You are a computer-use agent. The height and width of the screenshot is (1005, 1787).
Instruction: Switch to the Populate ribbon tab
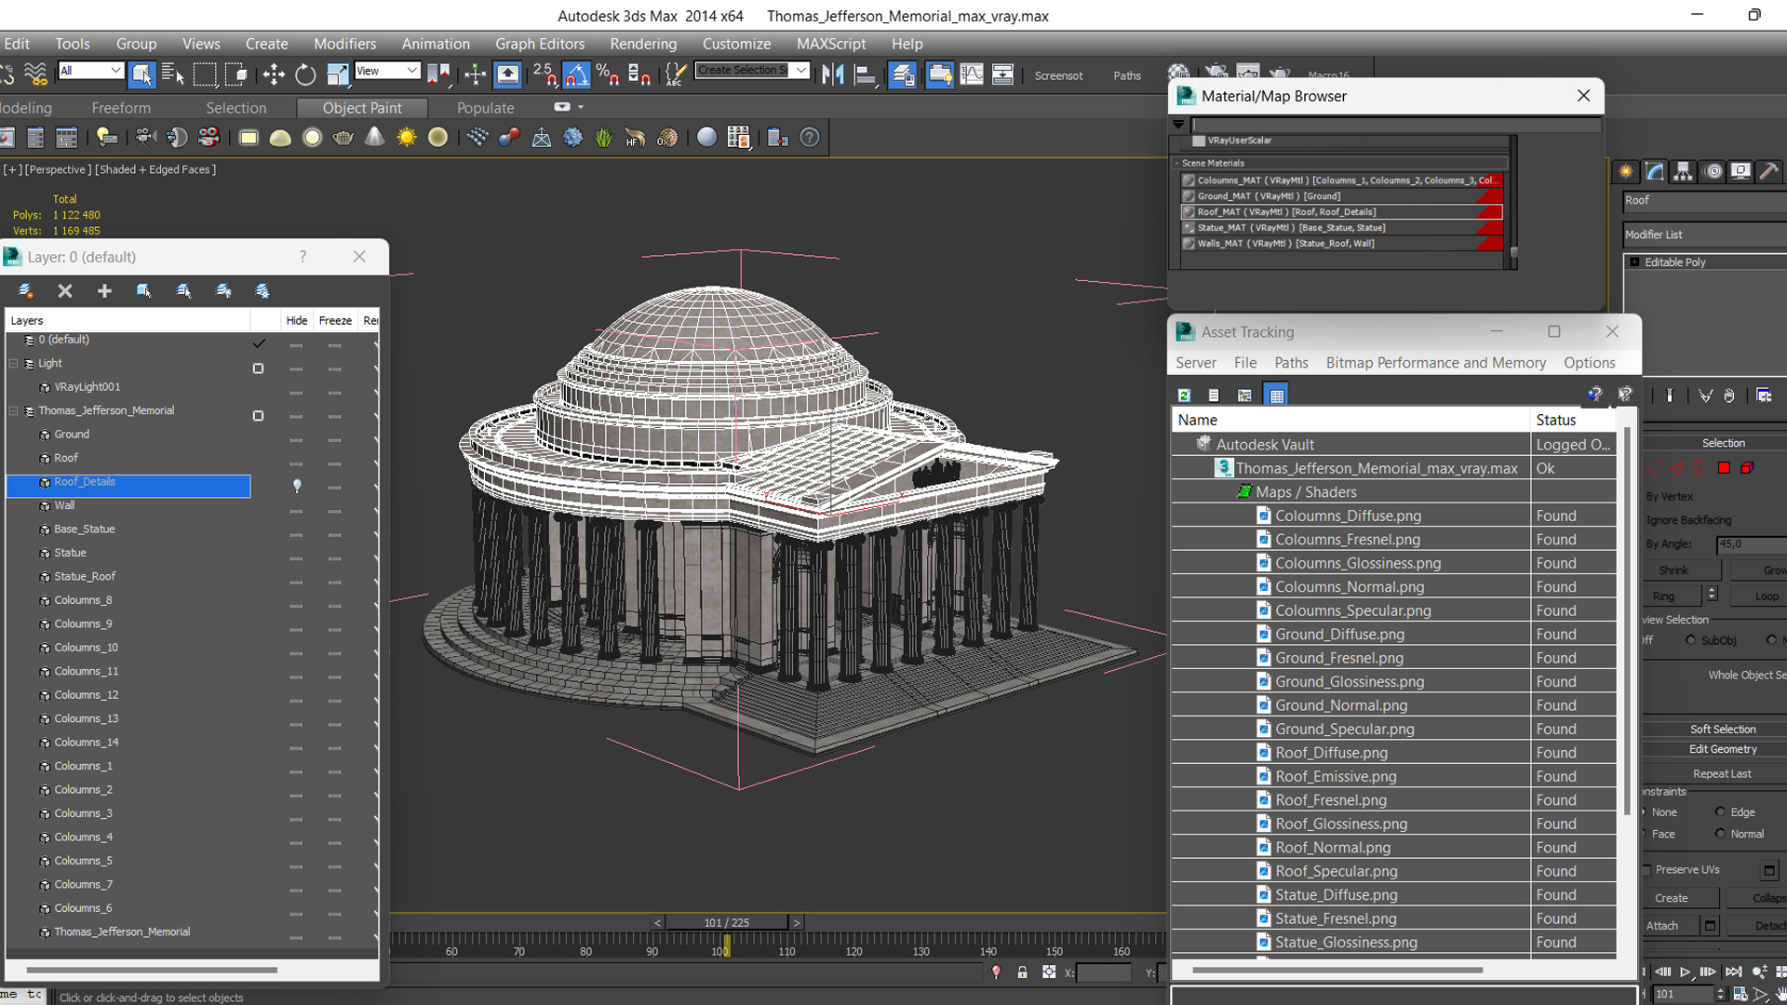[485, 108]
